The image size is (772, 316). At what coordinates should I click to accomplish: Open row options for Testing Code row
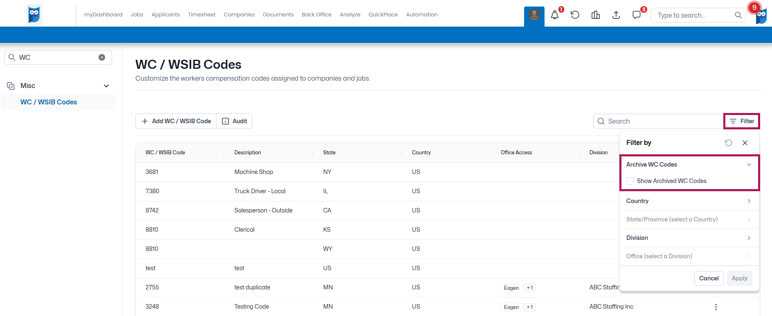click(716, 307)
